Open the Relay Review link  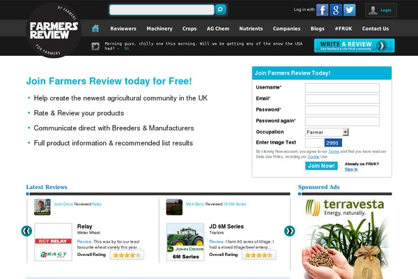[x=84, y=241]
